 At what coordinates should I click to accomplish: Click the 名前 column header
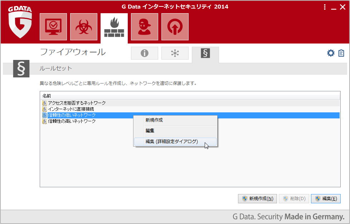point(47,96)
